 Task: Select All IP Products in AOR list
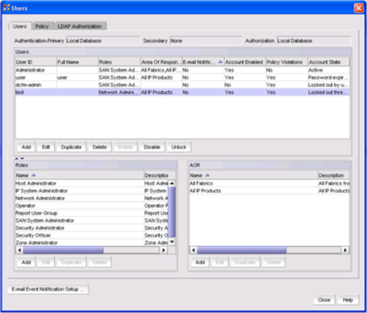269,191
